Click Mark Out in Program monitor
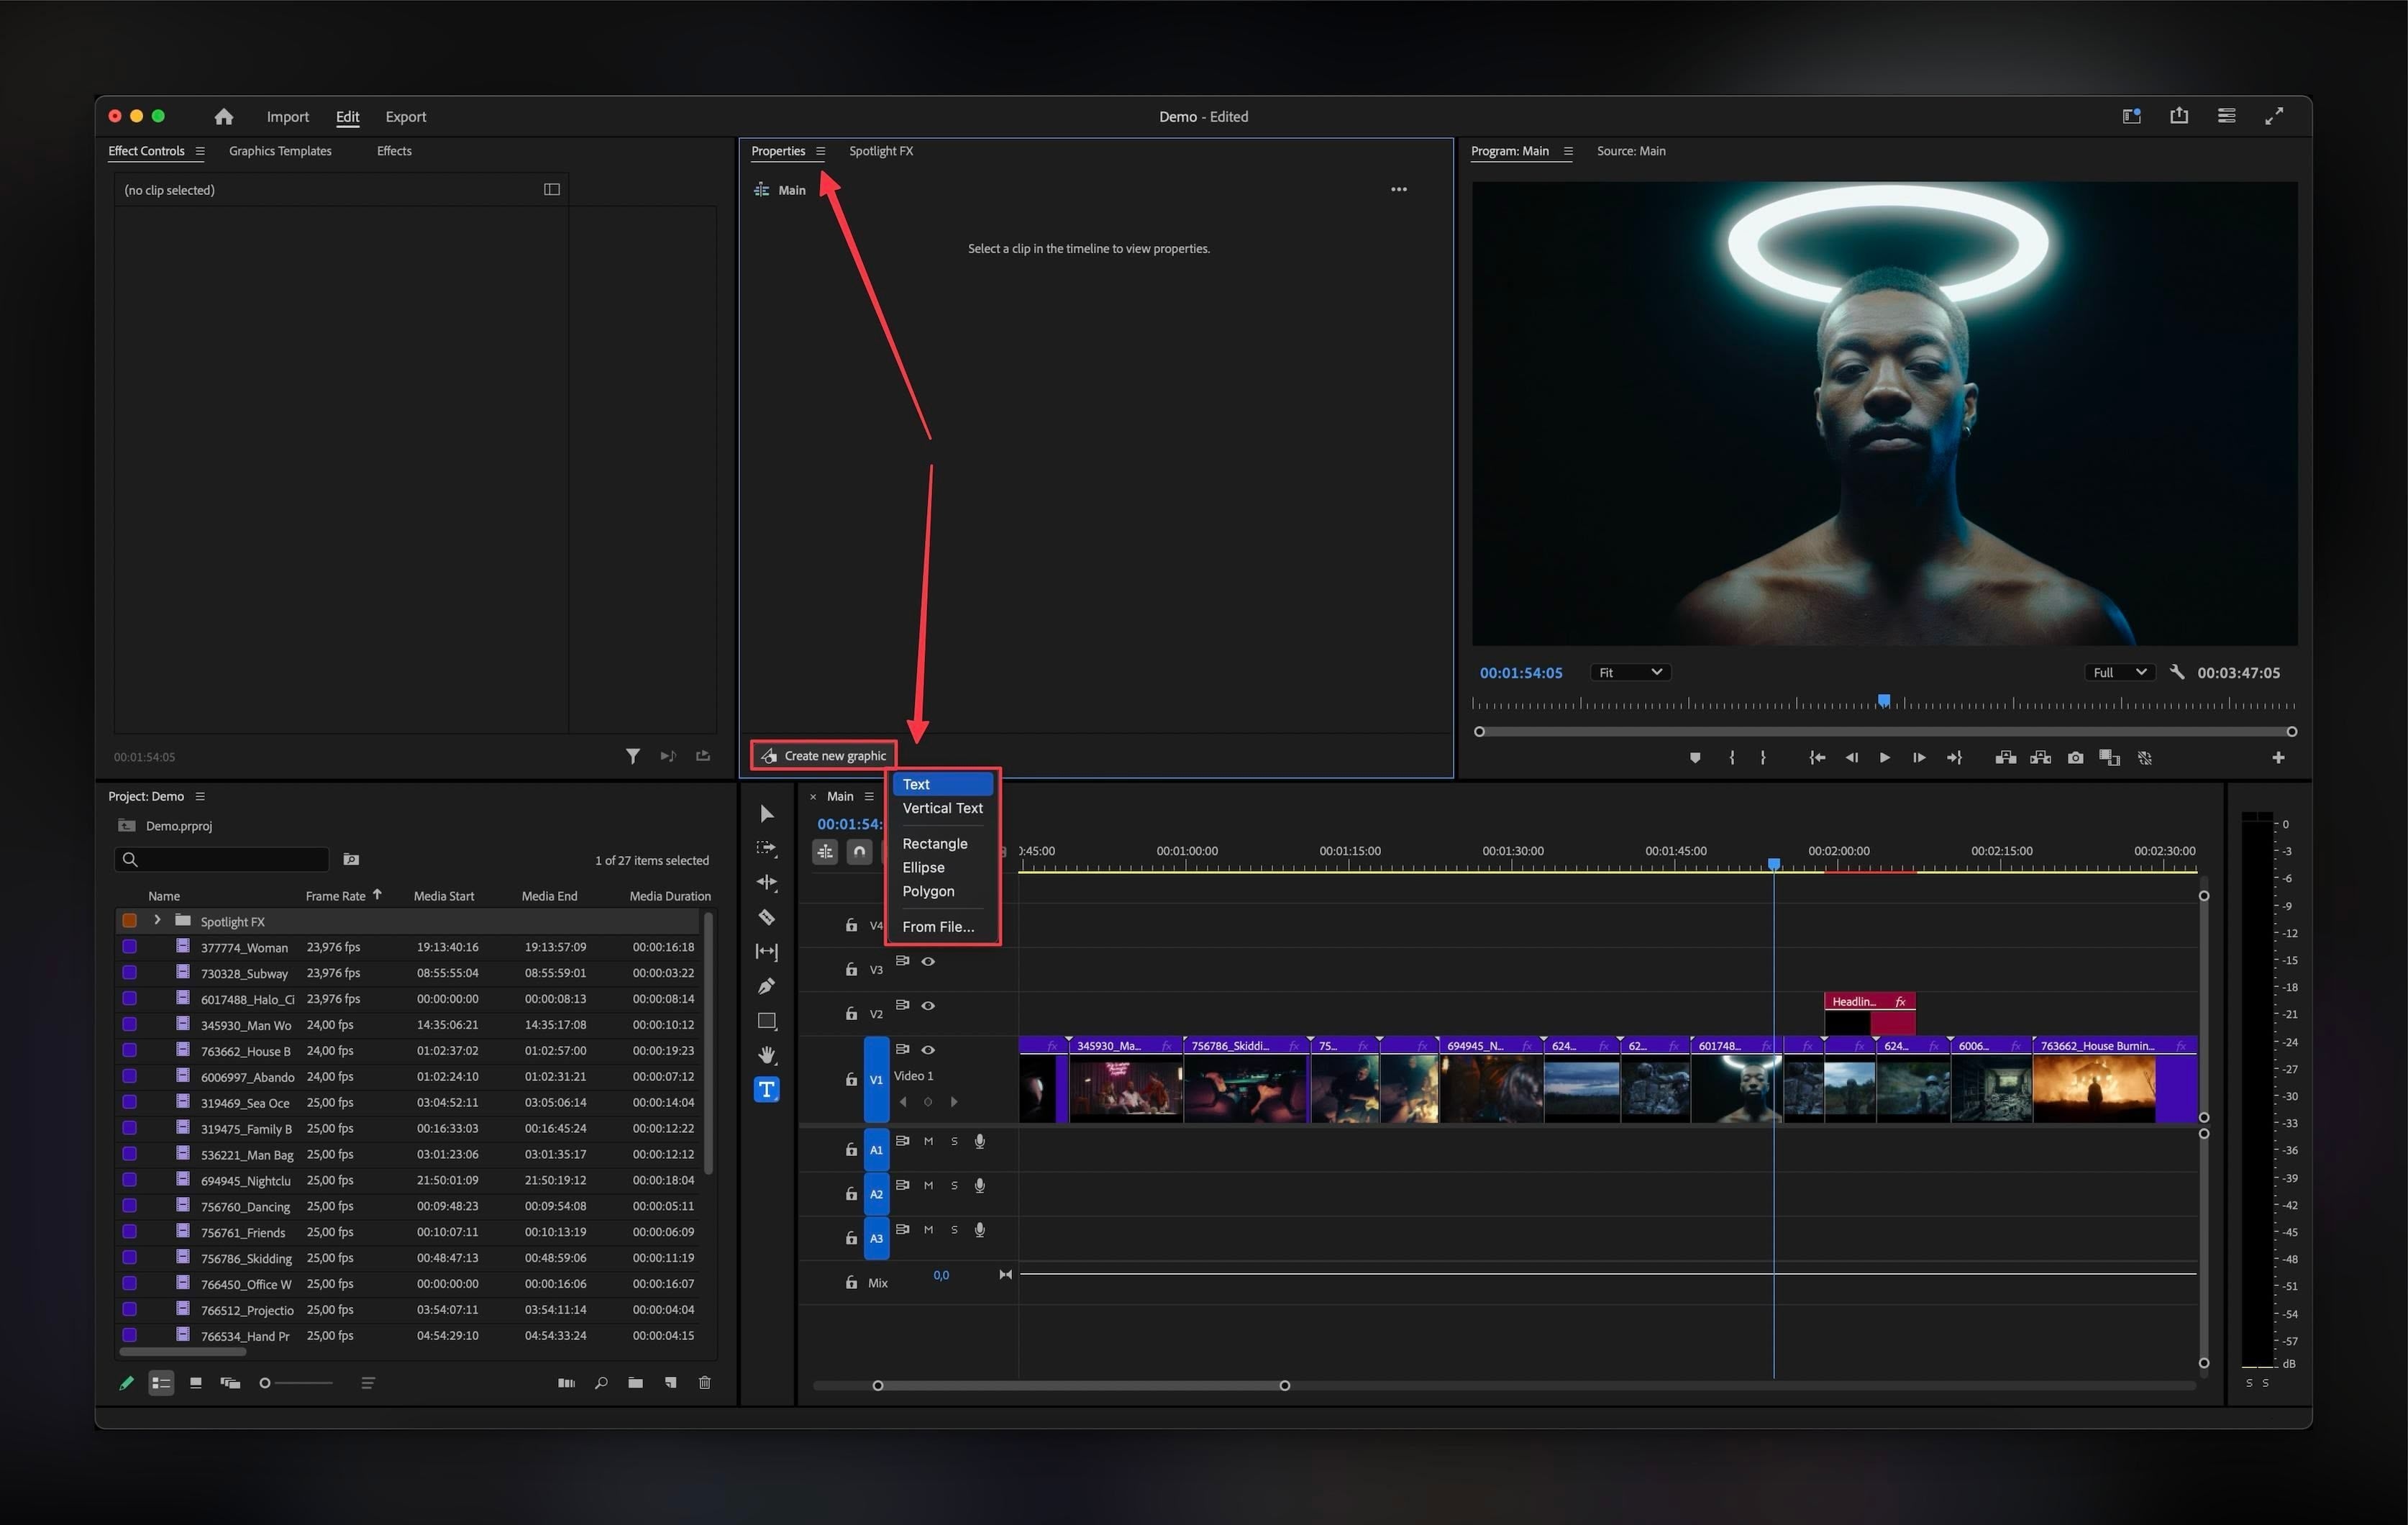 pos(1762,758)
